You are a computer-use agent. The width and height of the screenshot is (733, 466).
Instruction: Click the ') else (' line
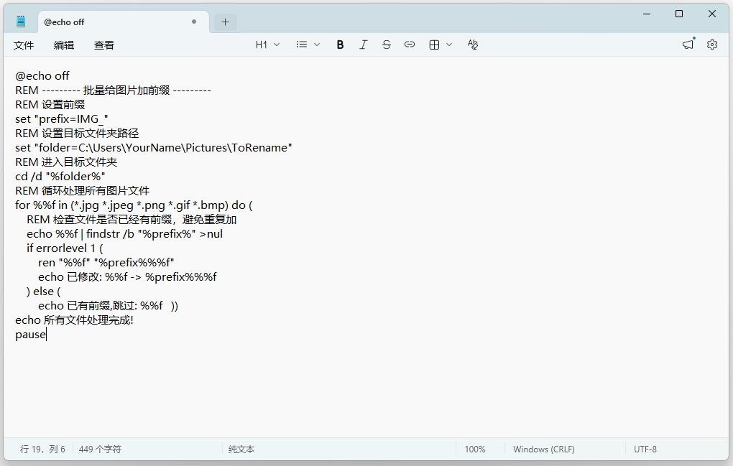(x=43, y=292)
